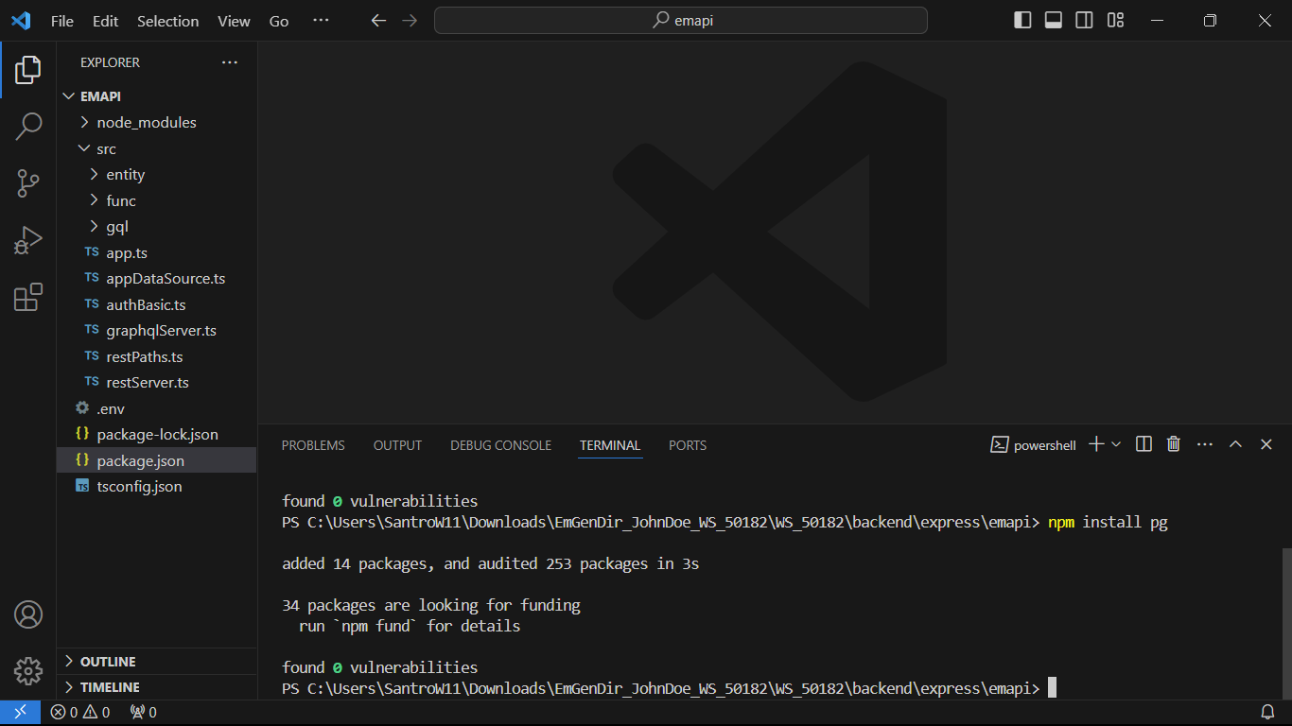Open the Explorer view in activity bar

pos(28,69)
